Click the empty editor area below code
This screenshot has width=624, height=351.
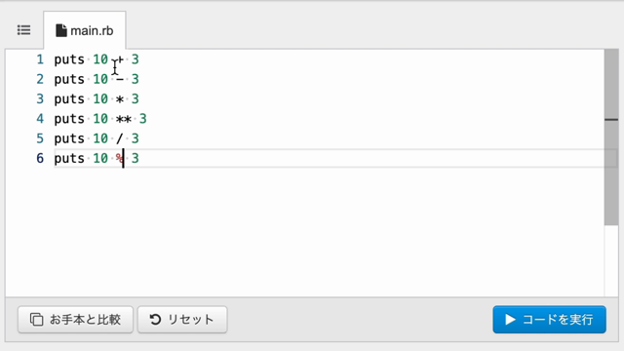304,231
